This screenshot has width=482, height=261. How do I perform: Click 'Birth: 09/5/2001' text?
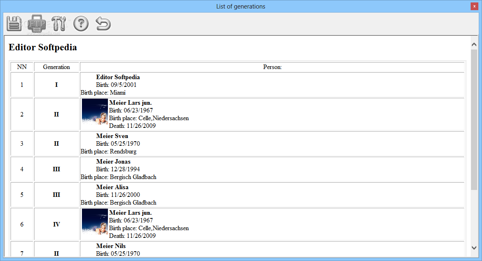pyautogui.click(x=116, y=85)
